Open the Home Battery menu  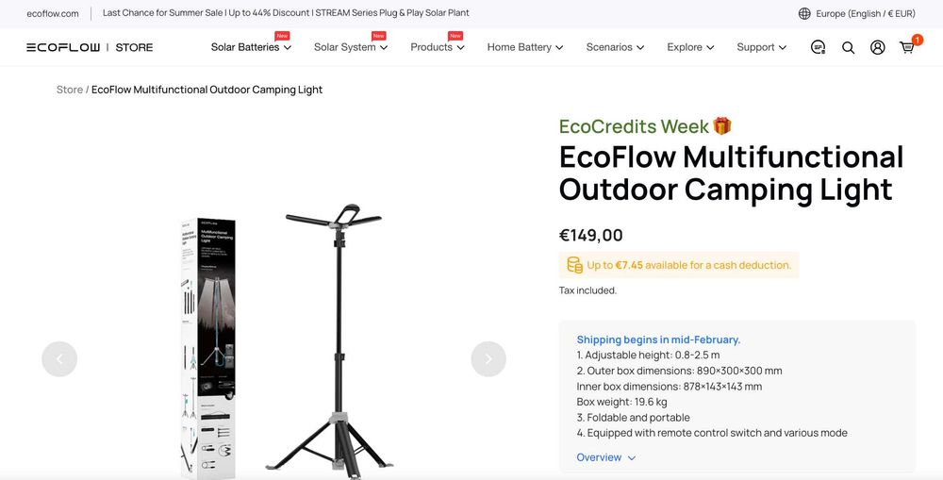pyautogui.click(x=525, y=47)
